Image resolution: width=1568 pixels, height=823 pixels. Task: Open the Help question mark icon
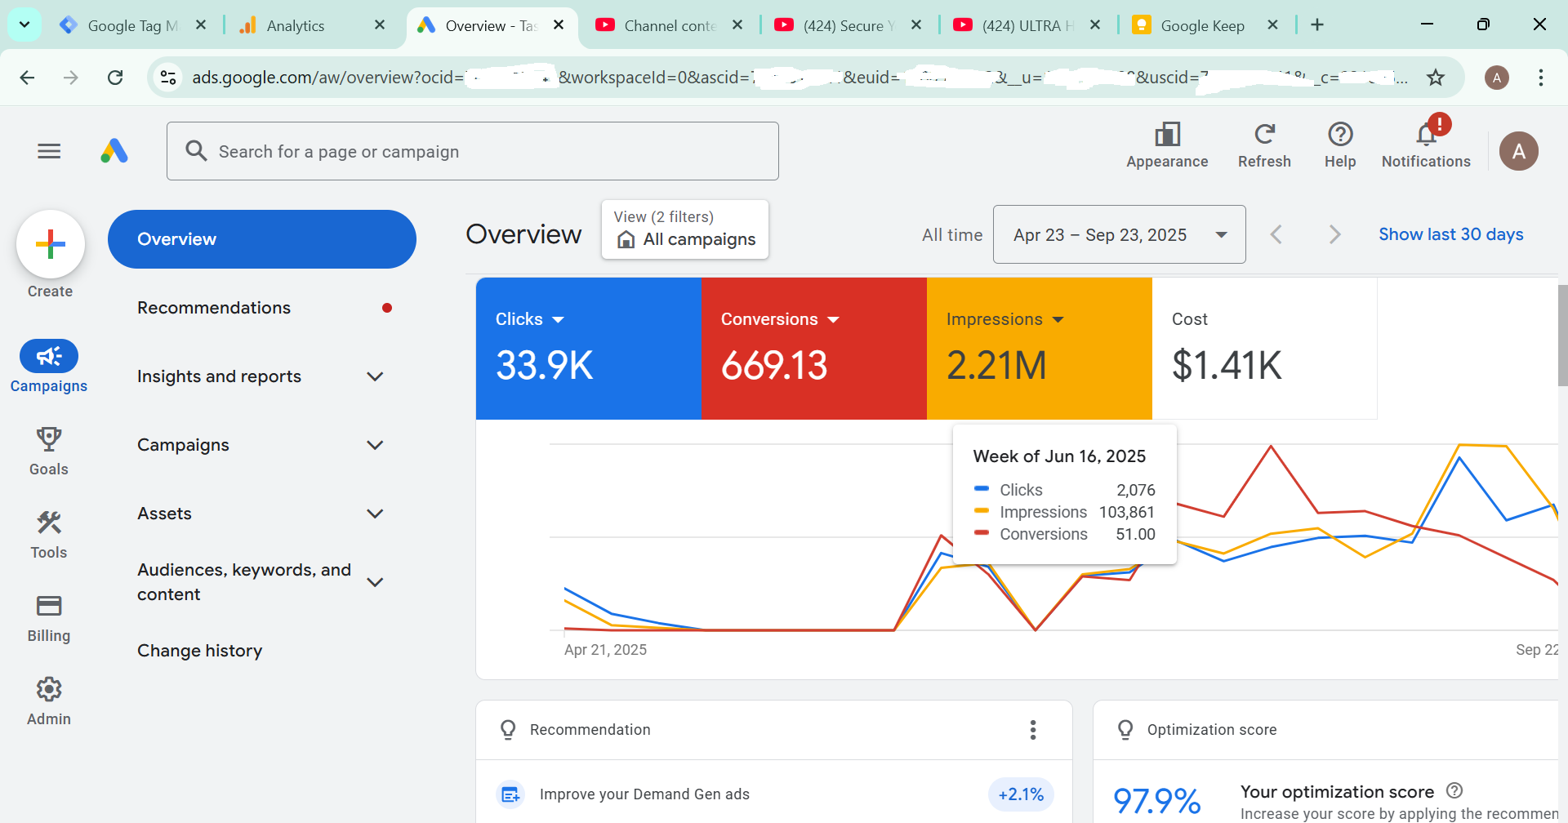click(x=1340, y=135)
